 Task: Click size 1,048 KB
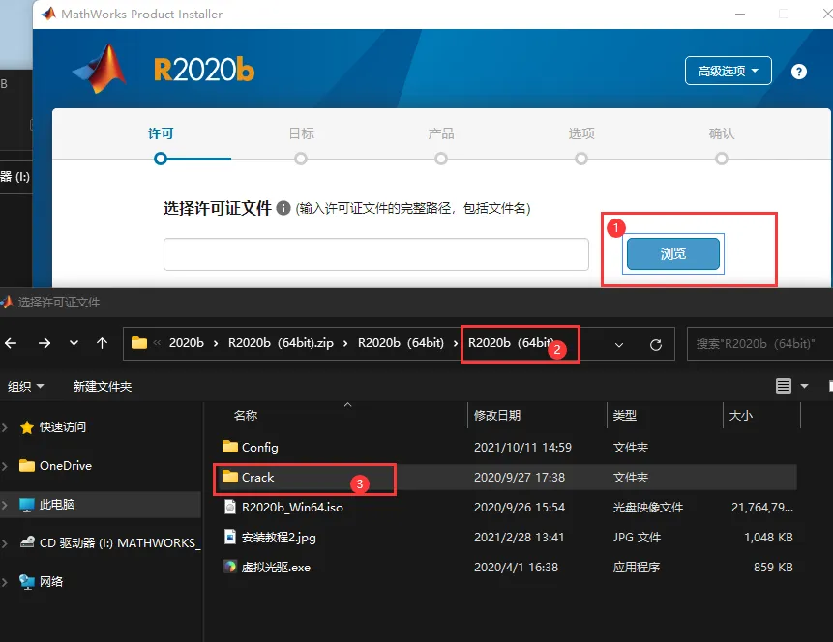click(768, 538)
